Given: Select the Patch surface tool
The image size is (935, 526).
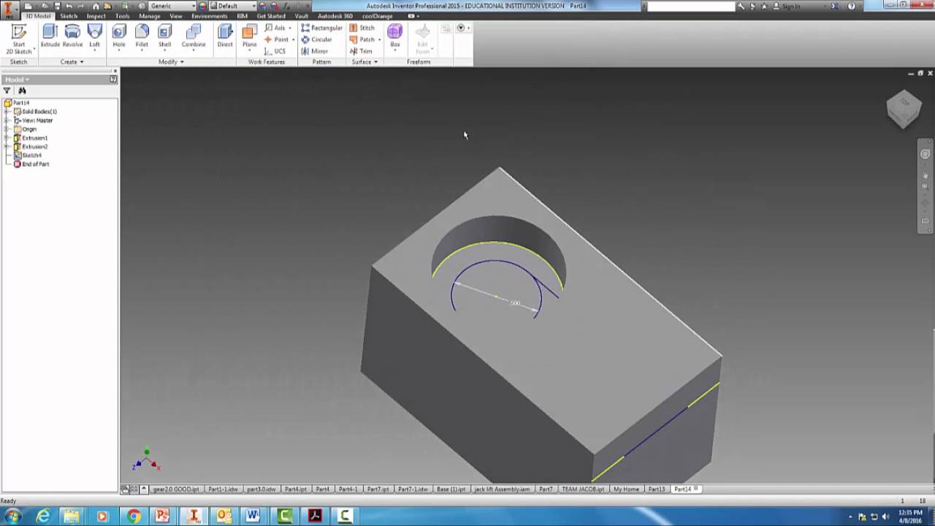Looking at the screenshot, I should [x=363, y=39].
